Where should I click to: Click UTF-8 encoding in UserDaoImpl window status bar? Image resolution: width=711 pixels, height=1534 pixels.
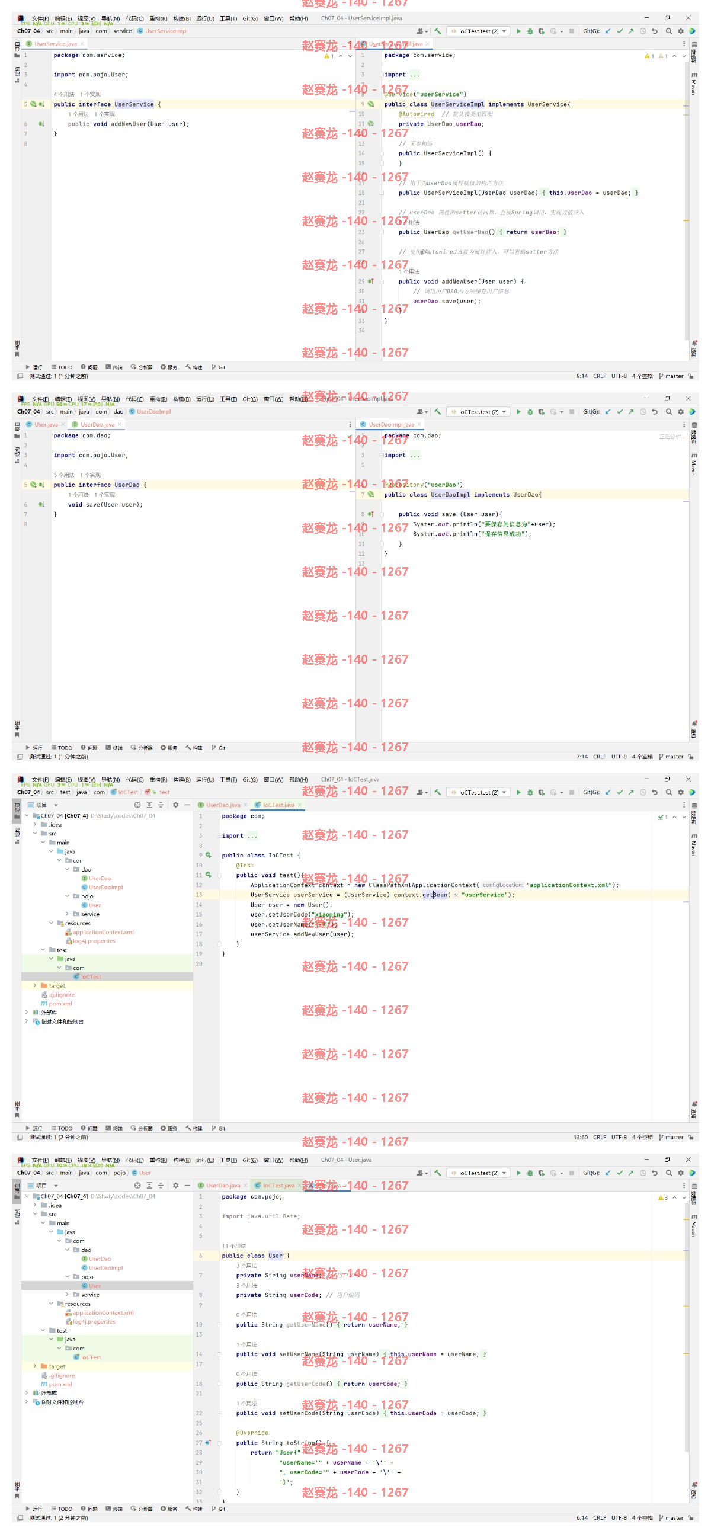pyautogui.click(x=619, y=757)
